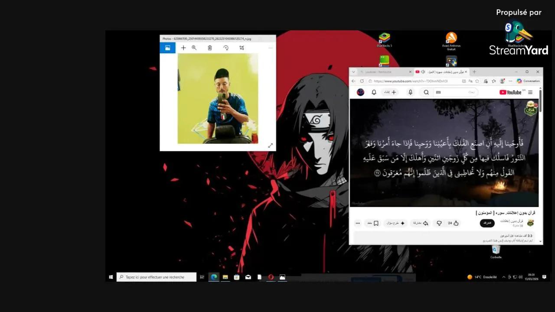
Task: Select the Quran YouTube video tab
Action: coord(441,72)
